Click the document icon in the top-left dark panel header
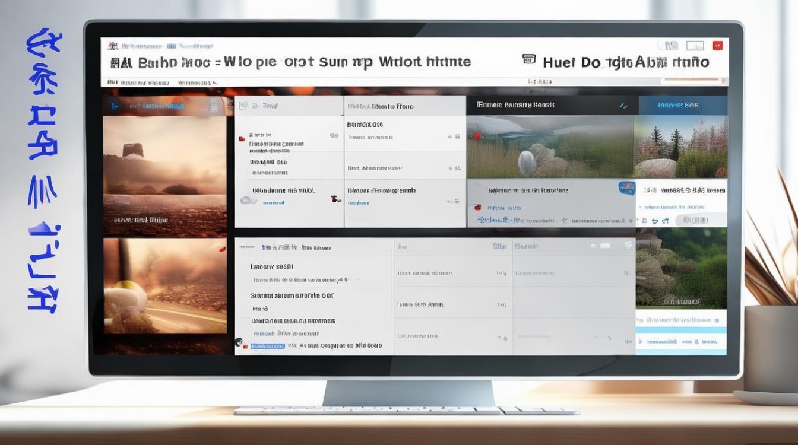 point(213,106)
